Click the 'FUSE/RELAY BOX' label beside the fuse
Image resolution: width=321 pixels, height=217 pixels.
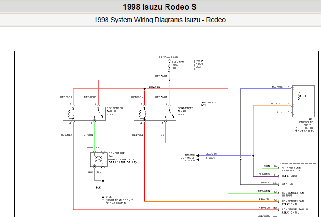coord(200,64)
